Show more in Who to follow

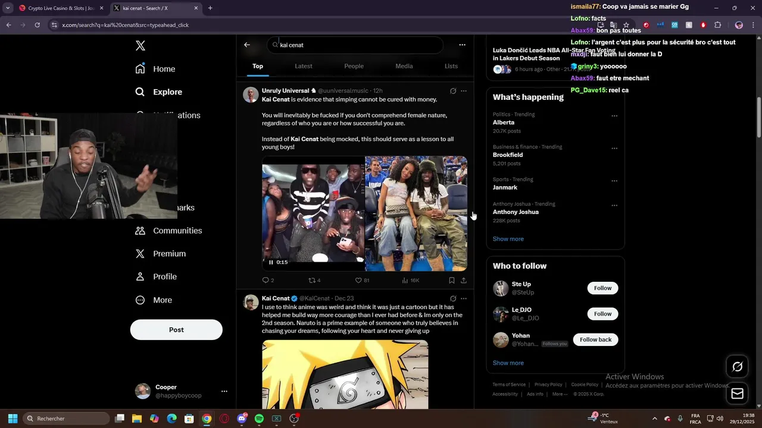(508, 363)
